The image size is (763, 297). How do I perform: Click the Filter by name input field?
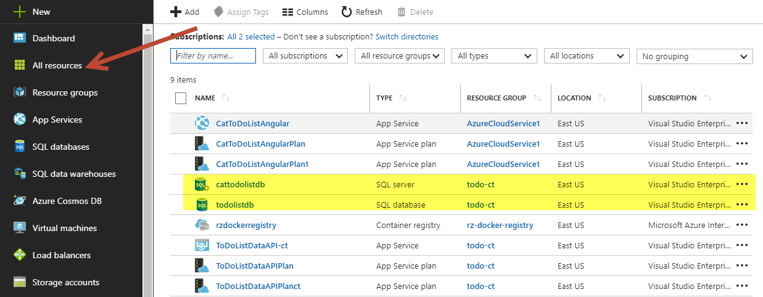tap(213, 56)
